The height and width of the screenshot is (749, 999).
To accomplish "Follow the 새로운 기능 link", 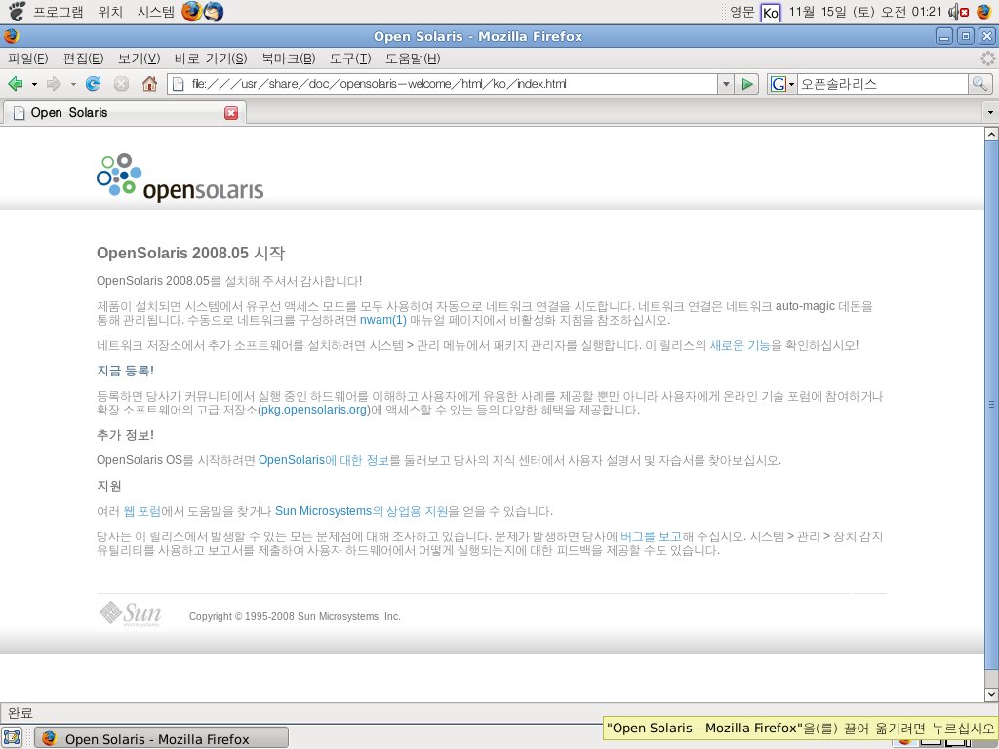I will [x=739, y=345].
